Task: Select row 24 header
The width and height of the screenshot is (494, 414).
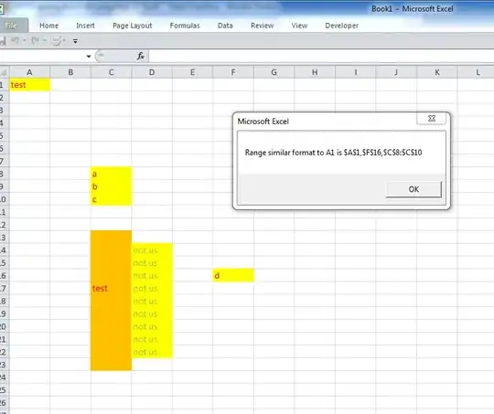Action: pyautogui.click(x=4, y=377)
